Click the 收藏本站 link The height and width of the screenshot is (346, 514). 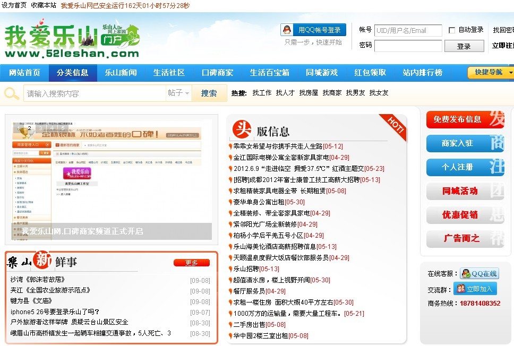(x=44, y=5)
